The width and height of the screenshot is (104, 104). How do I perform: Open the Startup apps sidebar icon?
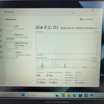click(x=1, y=41)
